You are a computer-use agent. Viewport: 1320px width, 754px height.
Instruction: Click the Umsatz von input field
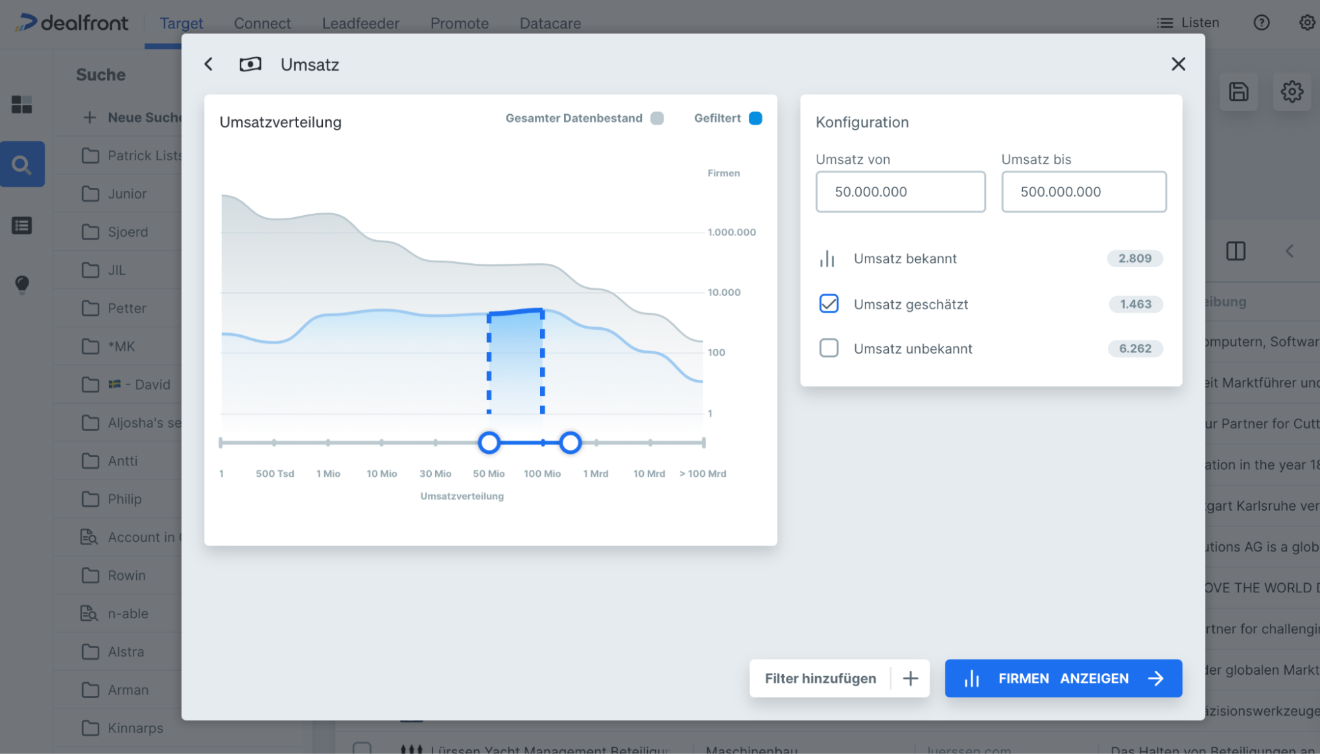click(900, 192)
